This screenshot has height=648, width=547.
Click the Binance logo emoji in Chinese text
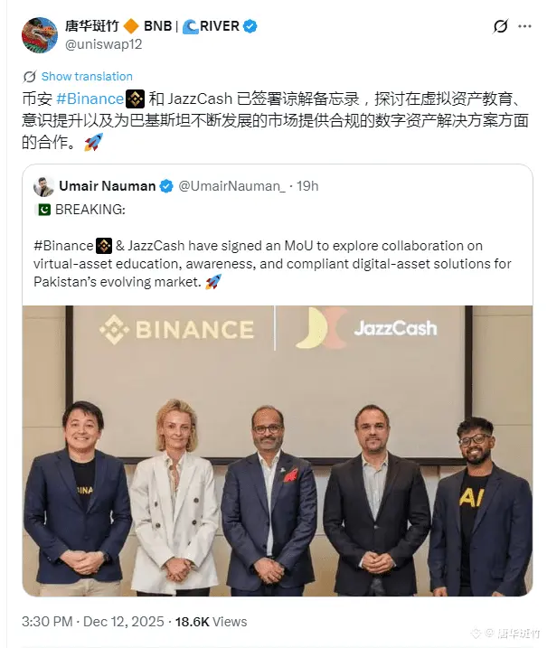click(x=136, y=99)
